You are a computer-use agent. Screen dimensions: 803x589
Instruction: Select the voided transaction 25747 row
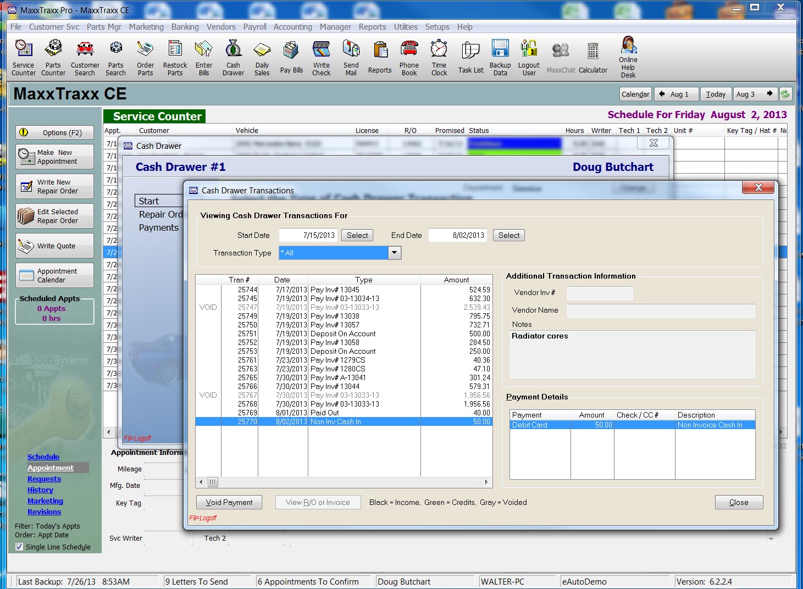[x=344, y=307]
